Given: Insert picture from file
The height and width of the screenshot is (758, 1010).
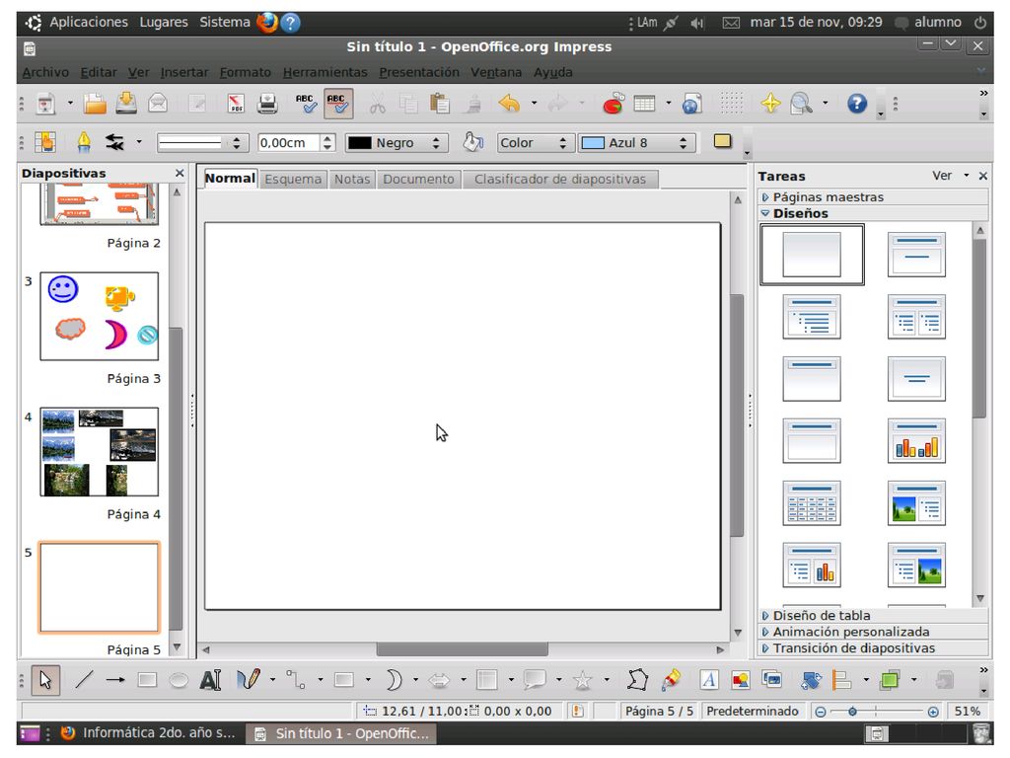Looking at the screenshot, I should click(741, 680).
